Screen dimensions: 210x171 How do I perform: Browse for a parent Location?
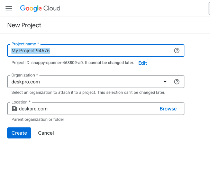[x=168, y=109]
